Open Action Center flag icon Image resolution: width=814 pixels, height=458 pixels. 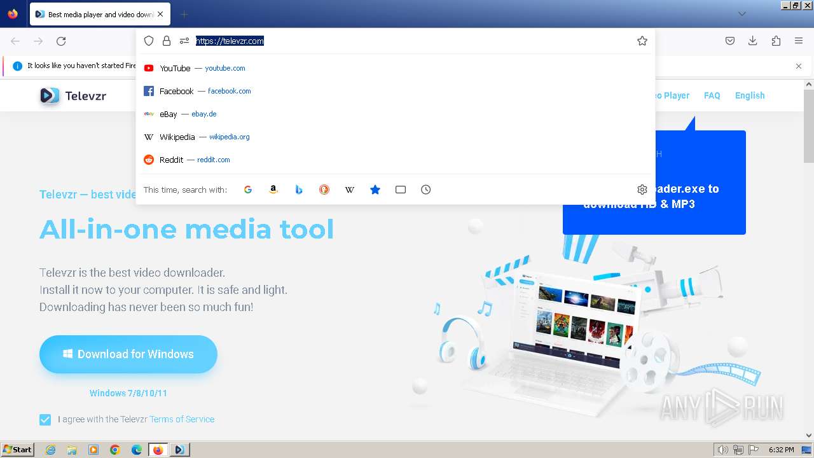click(x=753, y=450)
